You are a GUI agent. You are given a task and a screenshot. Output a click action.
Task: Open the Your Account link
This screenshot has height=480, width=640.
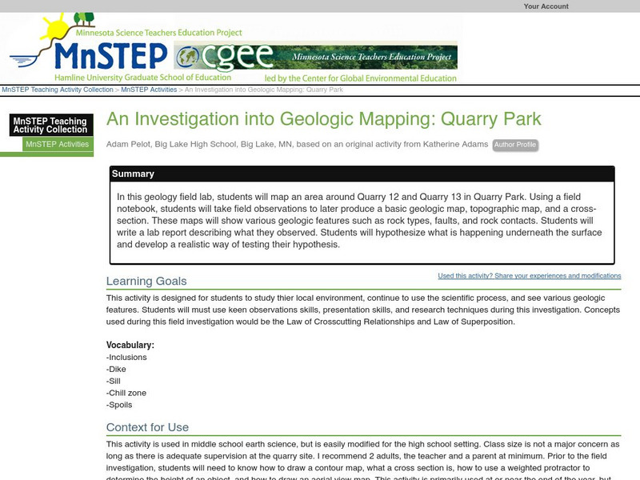pos(546,6)
